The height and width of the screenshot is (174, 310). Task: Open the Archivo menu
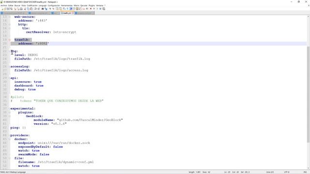[x=4, y=5]
